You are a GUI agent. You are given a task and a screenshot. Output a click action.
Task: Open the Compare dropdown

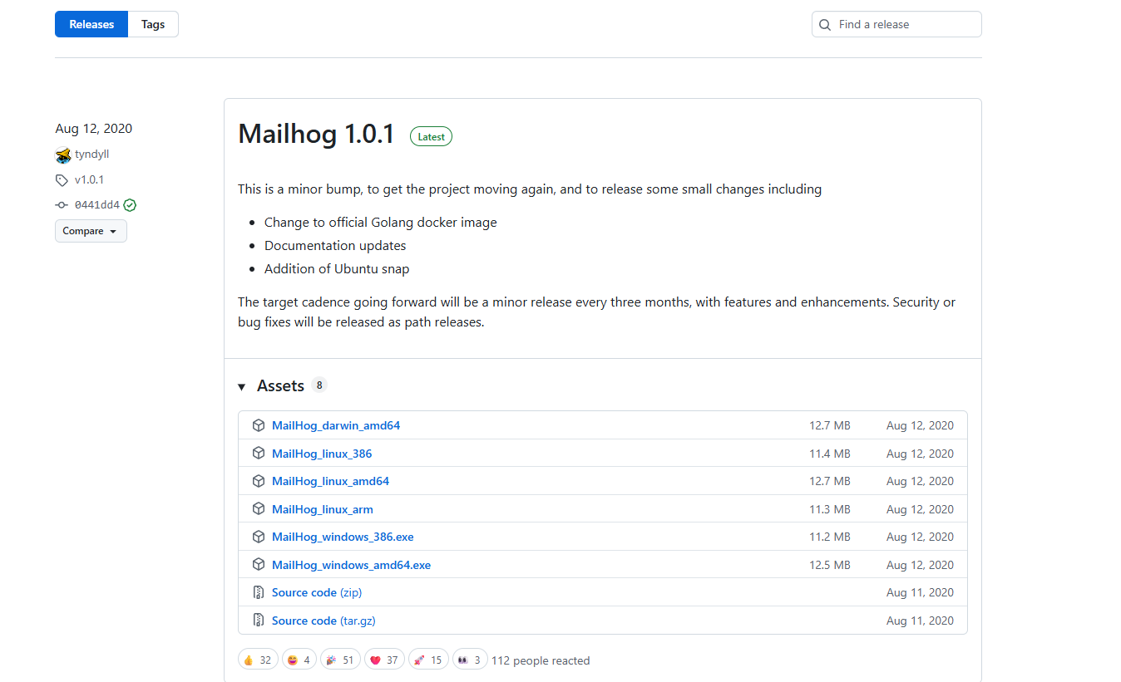click(91, 231)
